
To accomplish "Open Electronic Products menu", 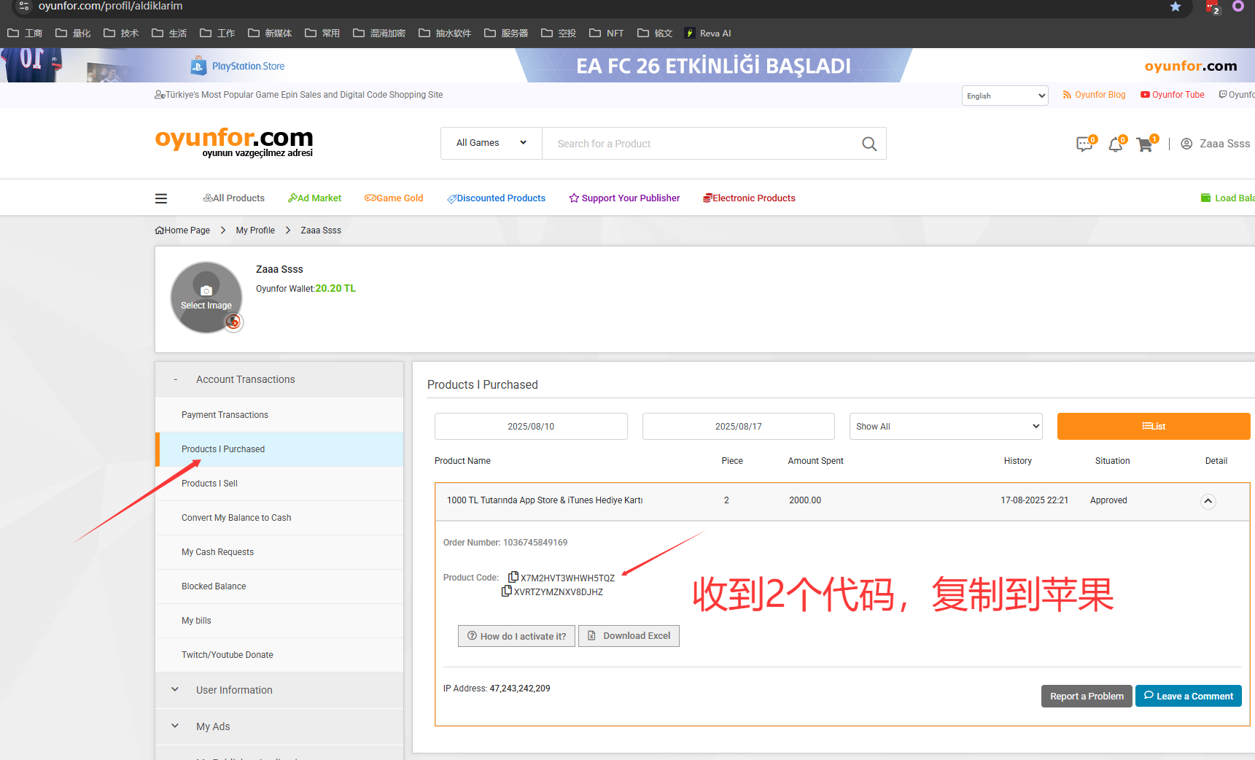I will (x=749, y=198).
